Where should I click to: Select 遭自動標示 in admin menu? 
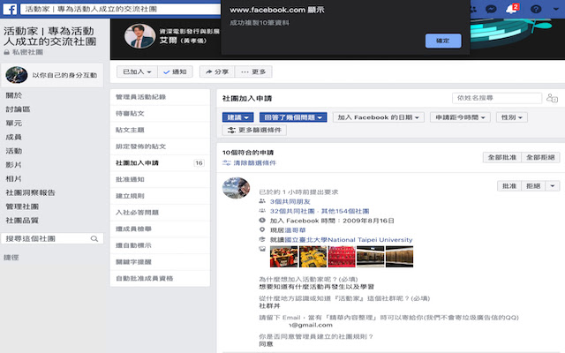tap(160, 245)
